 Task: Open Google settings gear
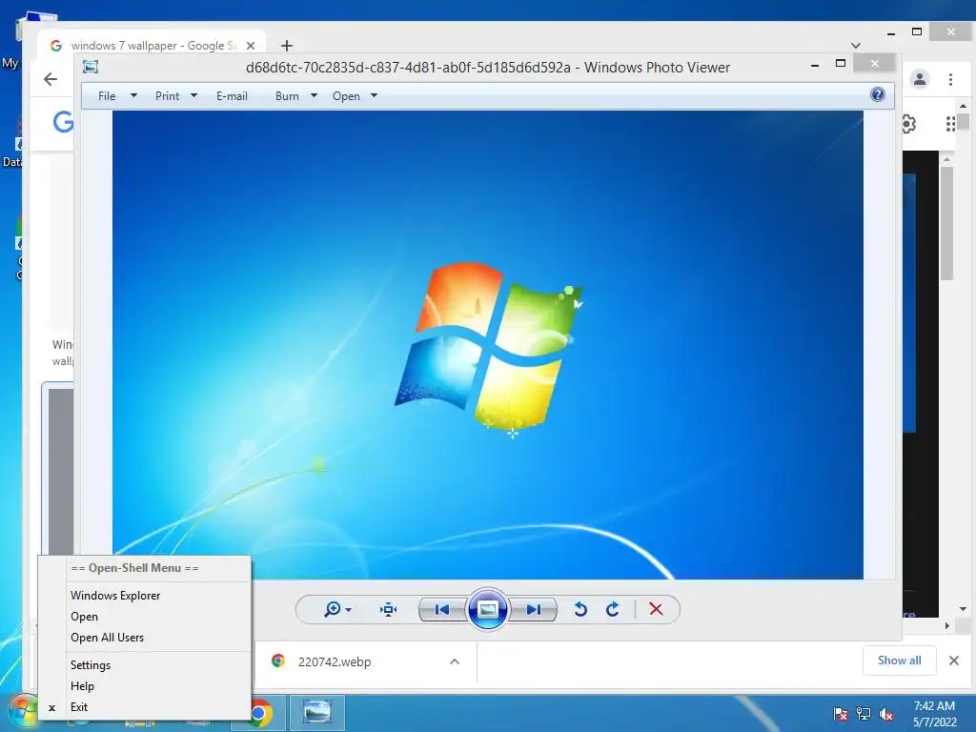[909, 124]
